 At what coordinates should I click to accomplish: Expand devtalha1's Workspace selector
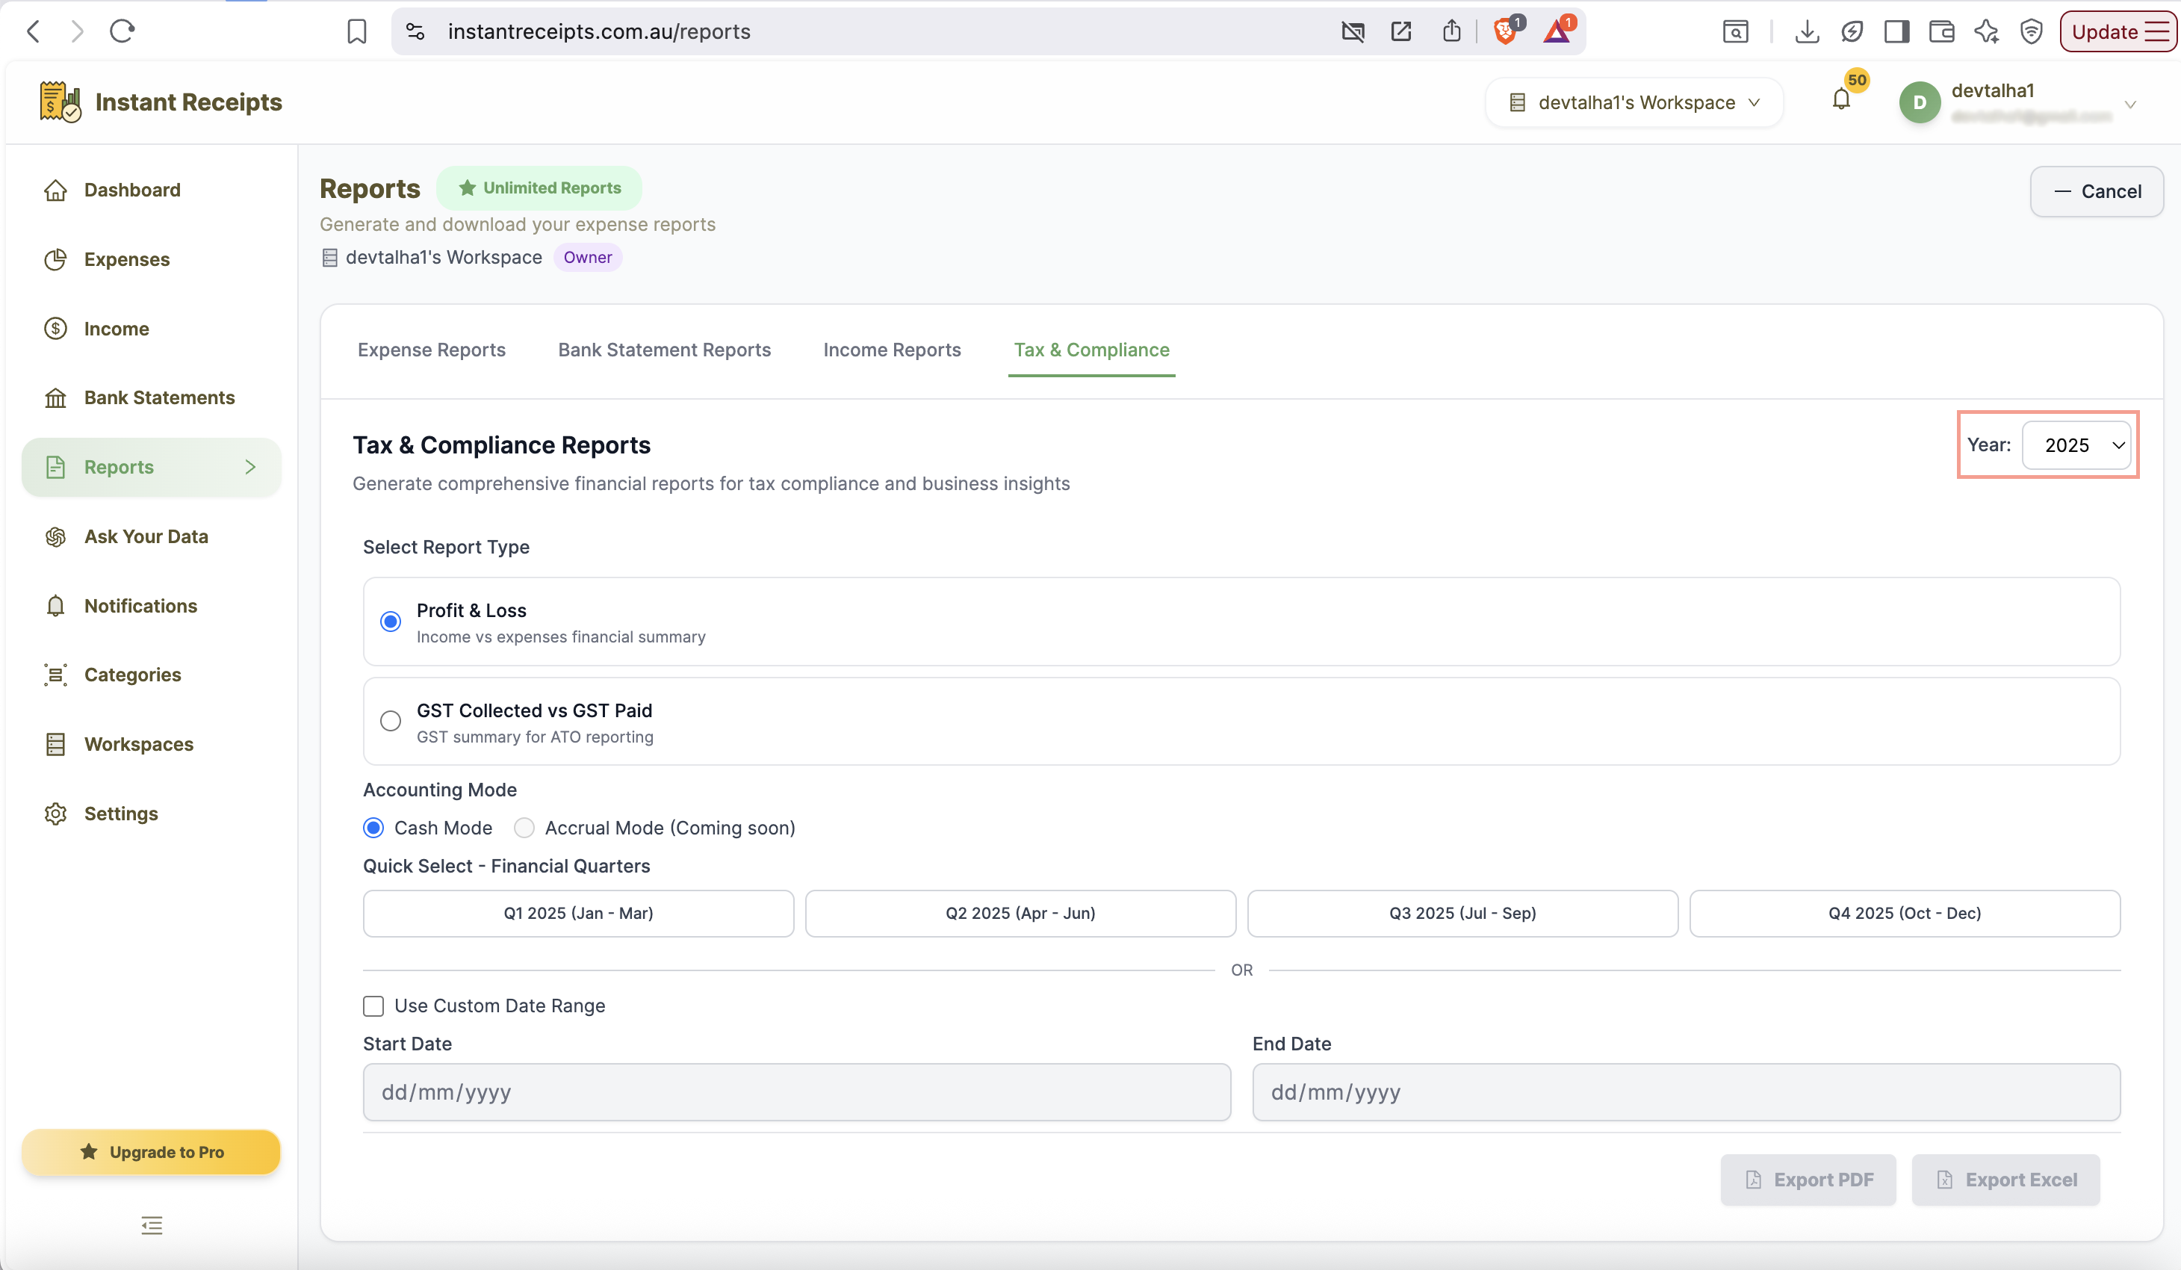coord(1634,102)
